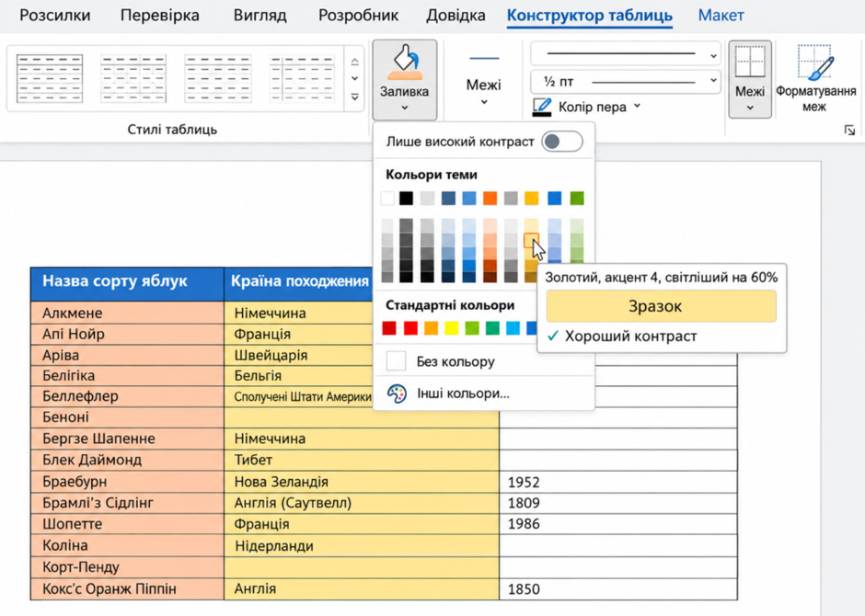Image resolution: width=865 pixels, height=616 pixels.
Task: Pick the black theme color swatch
Action: click(406, 199)
